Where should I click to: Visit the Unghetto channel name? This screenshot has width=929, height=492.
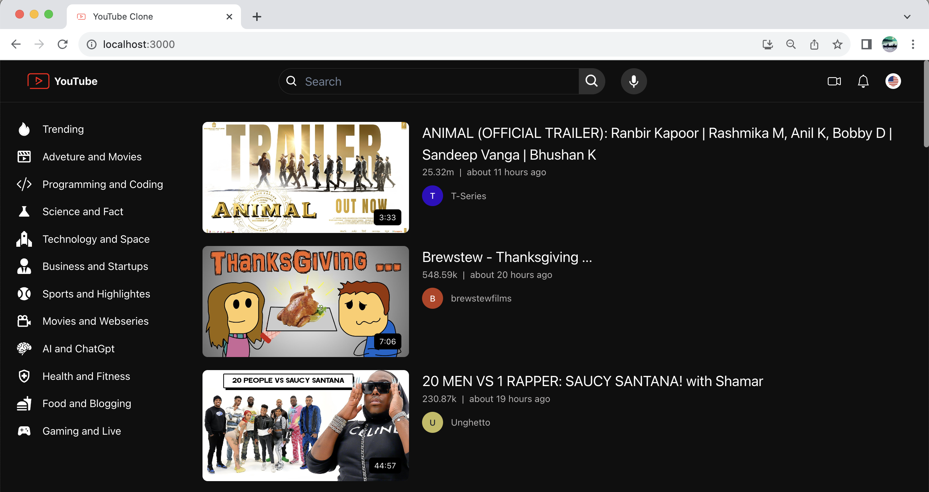click(470, 422)
